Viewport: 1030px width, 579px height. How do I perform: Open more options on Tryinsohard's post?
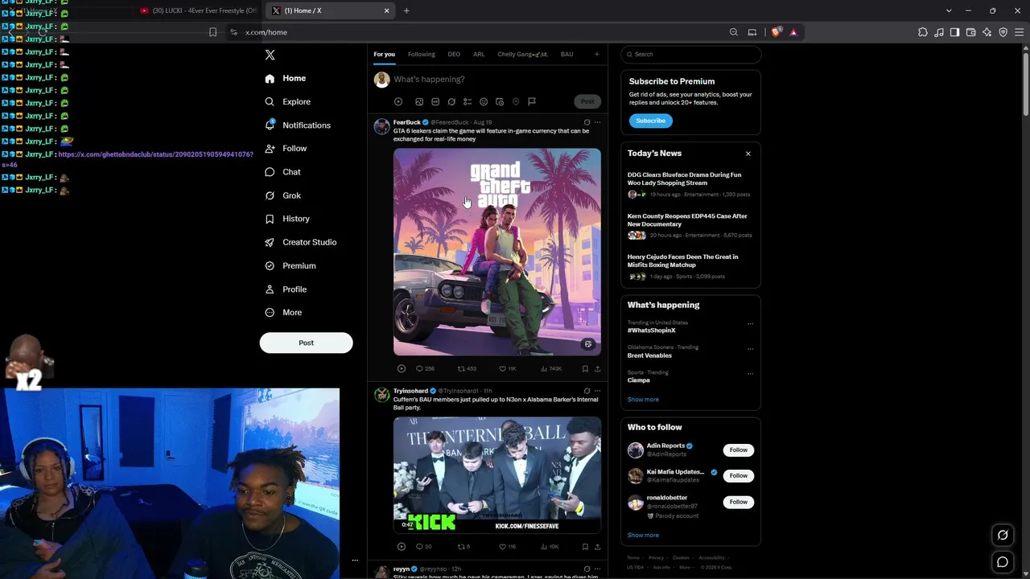(x=597, y=391)
